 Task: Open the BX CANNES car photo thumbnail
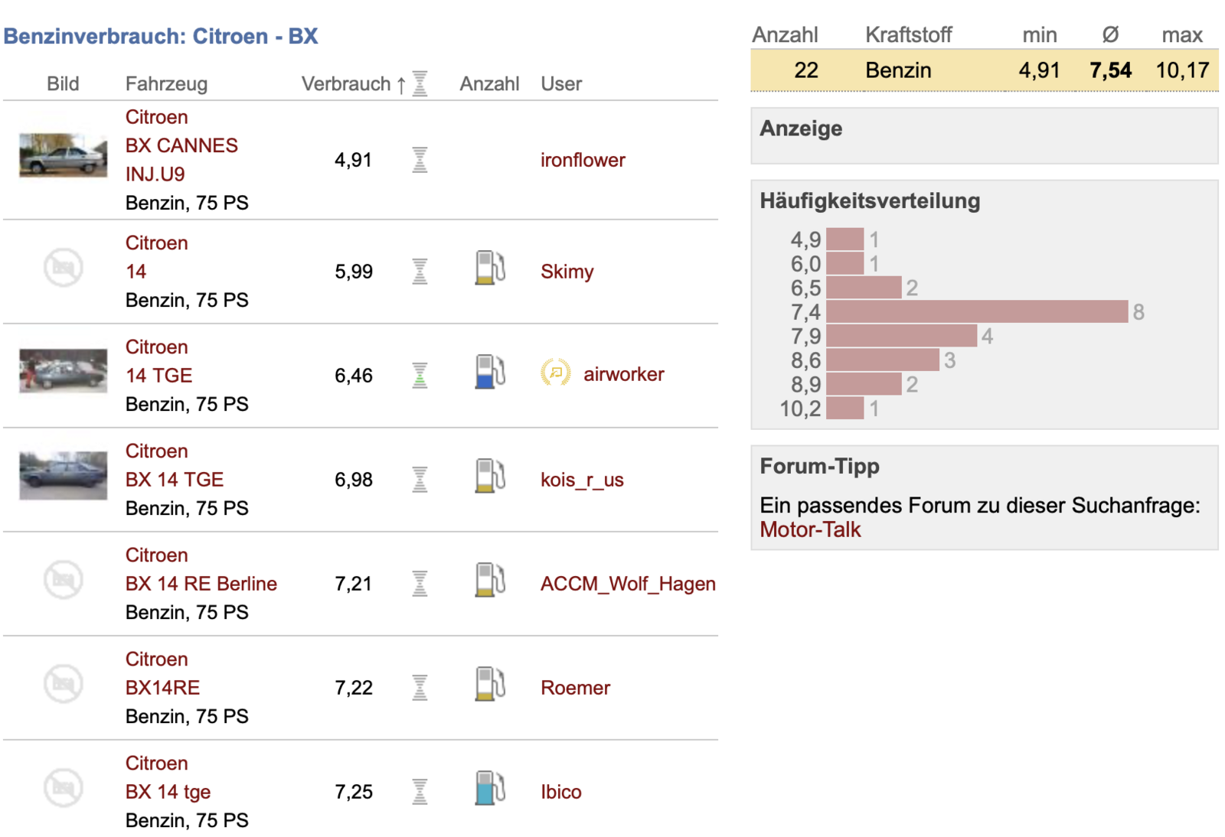point(63,155)
